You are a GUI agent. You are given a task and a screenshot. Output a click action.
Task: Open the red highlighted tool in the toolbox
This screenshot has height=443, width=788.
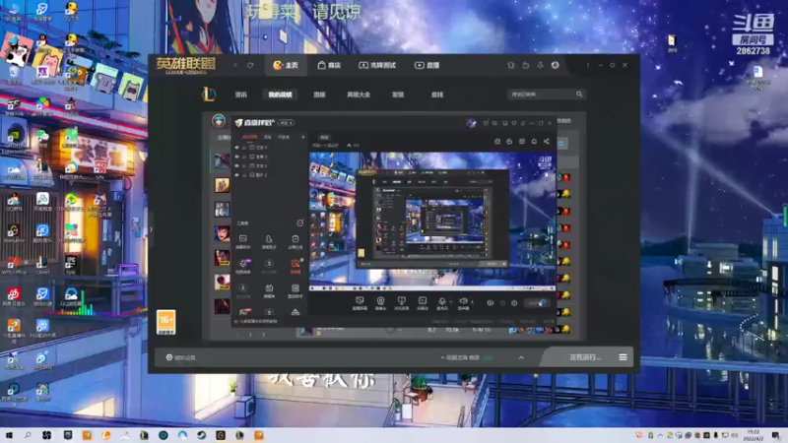[x=295, y=266]
